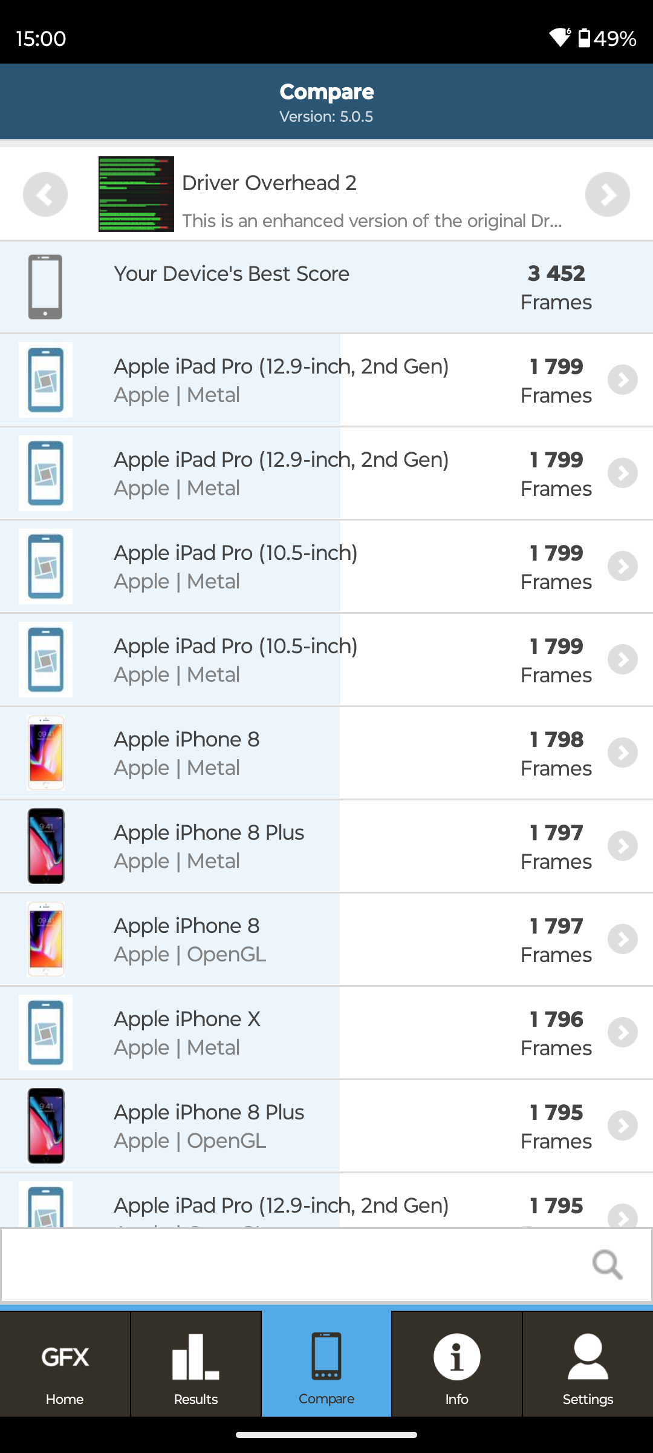Tap the Driver Overhead 2 thumbnail
The width and height of the screenshot is (653, 1453).
[x=136, y=194]
